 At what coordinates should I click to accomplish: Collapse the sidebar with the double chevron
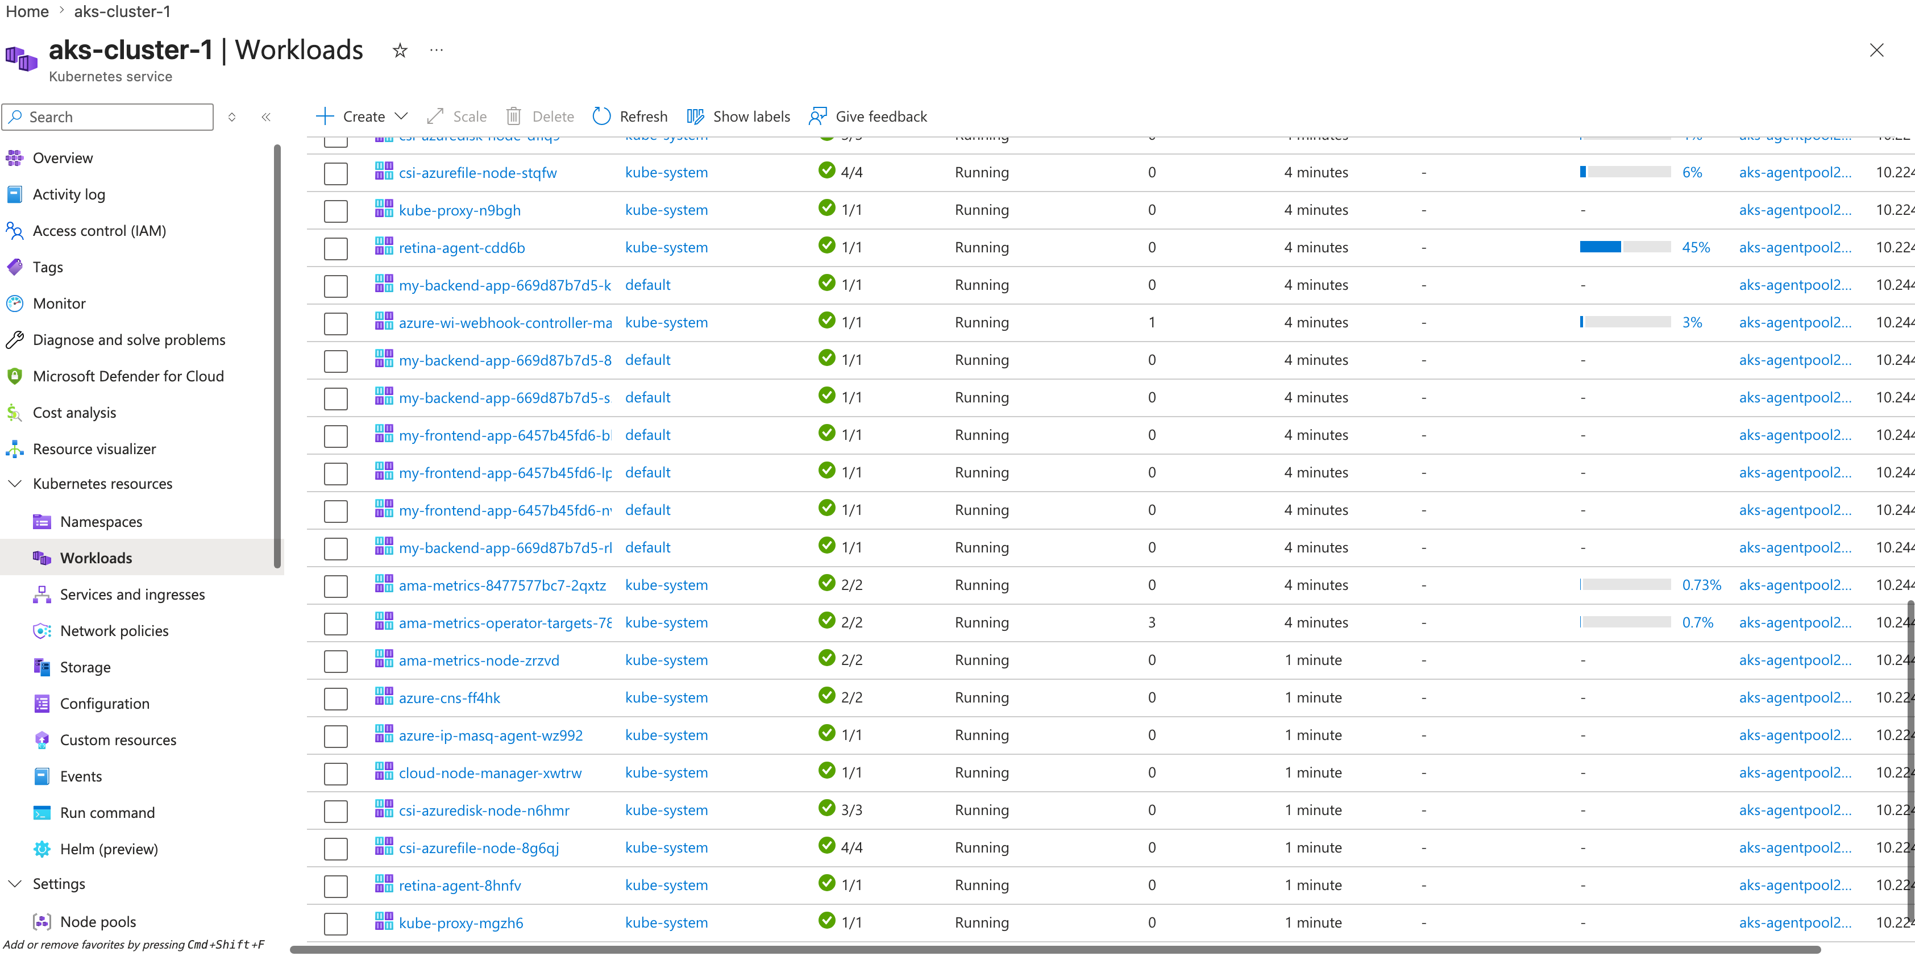tap(266, 117)
